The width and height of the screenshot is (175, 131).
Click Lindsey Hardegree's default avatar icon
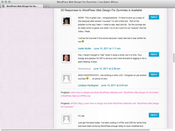(66, 78)
